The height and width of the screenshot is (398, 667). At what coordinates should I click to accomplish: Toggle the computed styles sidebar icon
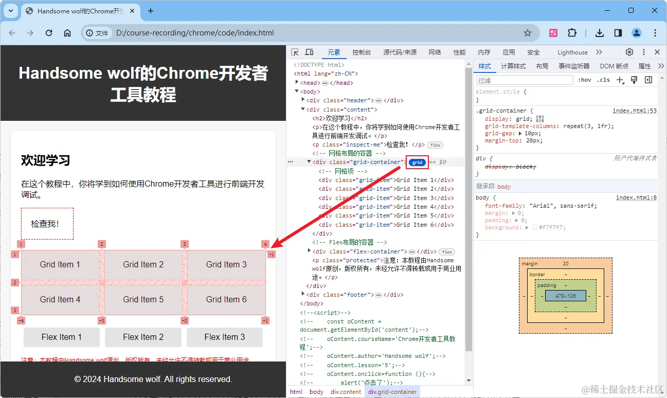click(x=648, y=80)
